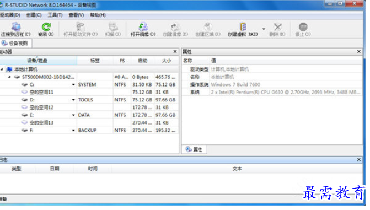Image resolution: width=370 pixels, height=210 pixels.
Task: Open the Create (C) menu
Action: [x=34, y=15]
